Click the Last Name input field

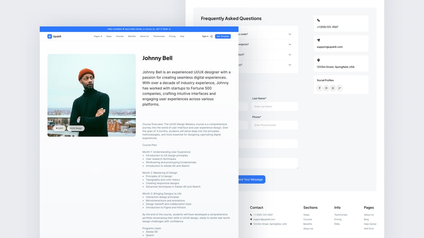pyautogui.click(x=275, y=107)
